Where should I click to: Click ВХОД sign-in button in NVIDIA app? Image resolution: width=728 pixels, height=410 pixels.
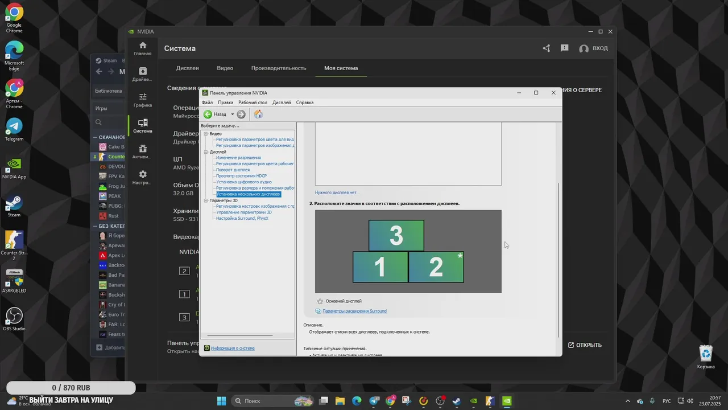click(x=593, y=48)
